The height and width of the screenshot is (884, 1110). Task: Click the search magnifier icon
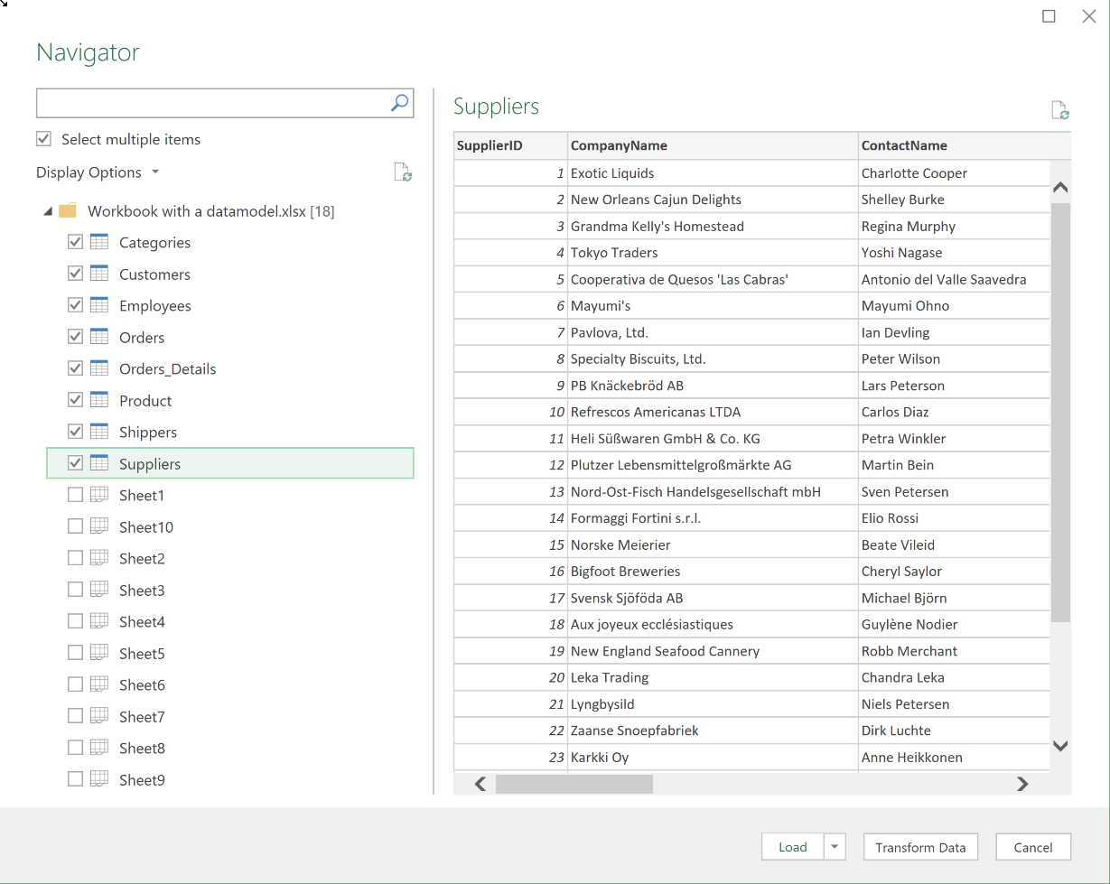point(399,103)
